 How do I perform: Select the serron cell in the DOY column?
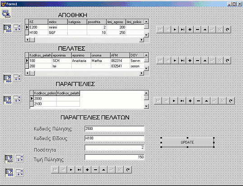[137, 66]
